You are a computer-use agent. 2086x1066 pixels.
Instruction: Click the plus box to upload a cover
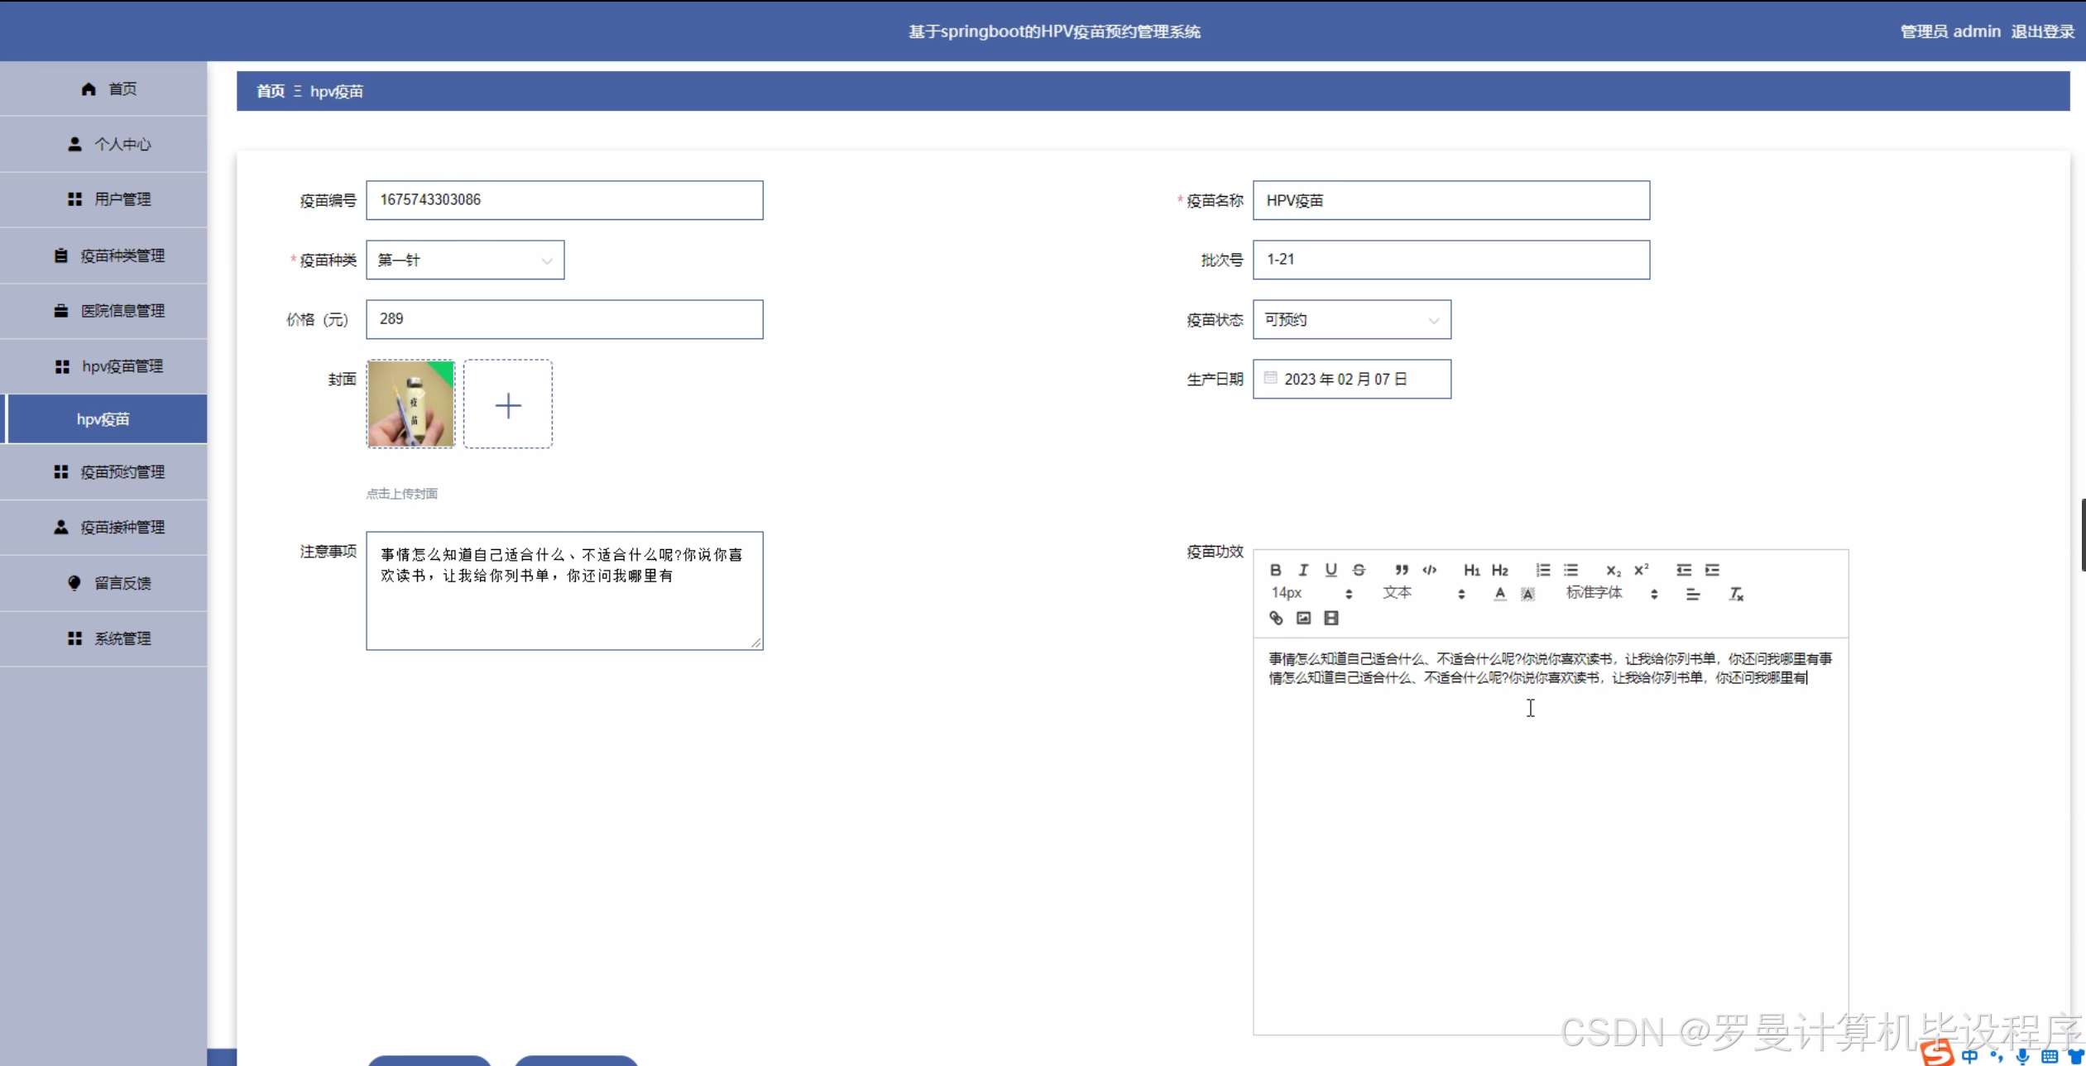coord(508,404)
